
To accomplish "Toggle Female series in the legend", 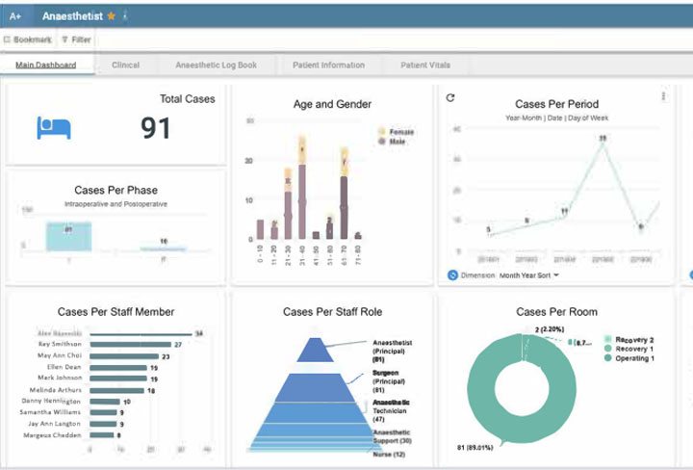I will [381, 130].
